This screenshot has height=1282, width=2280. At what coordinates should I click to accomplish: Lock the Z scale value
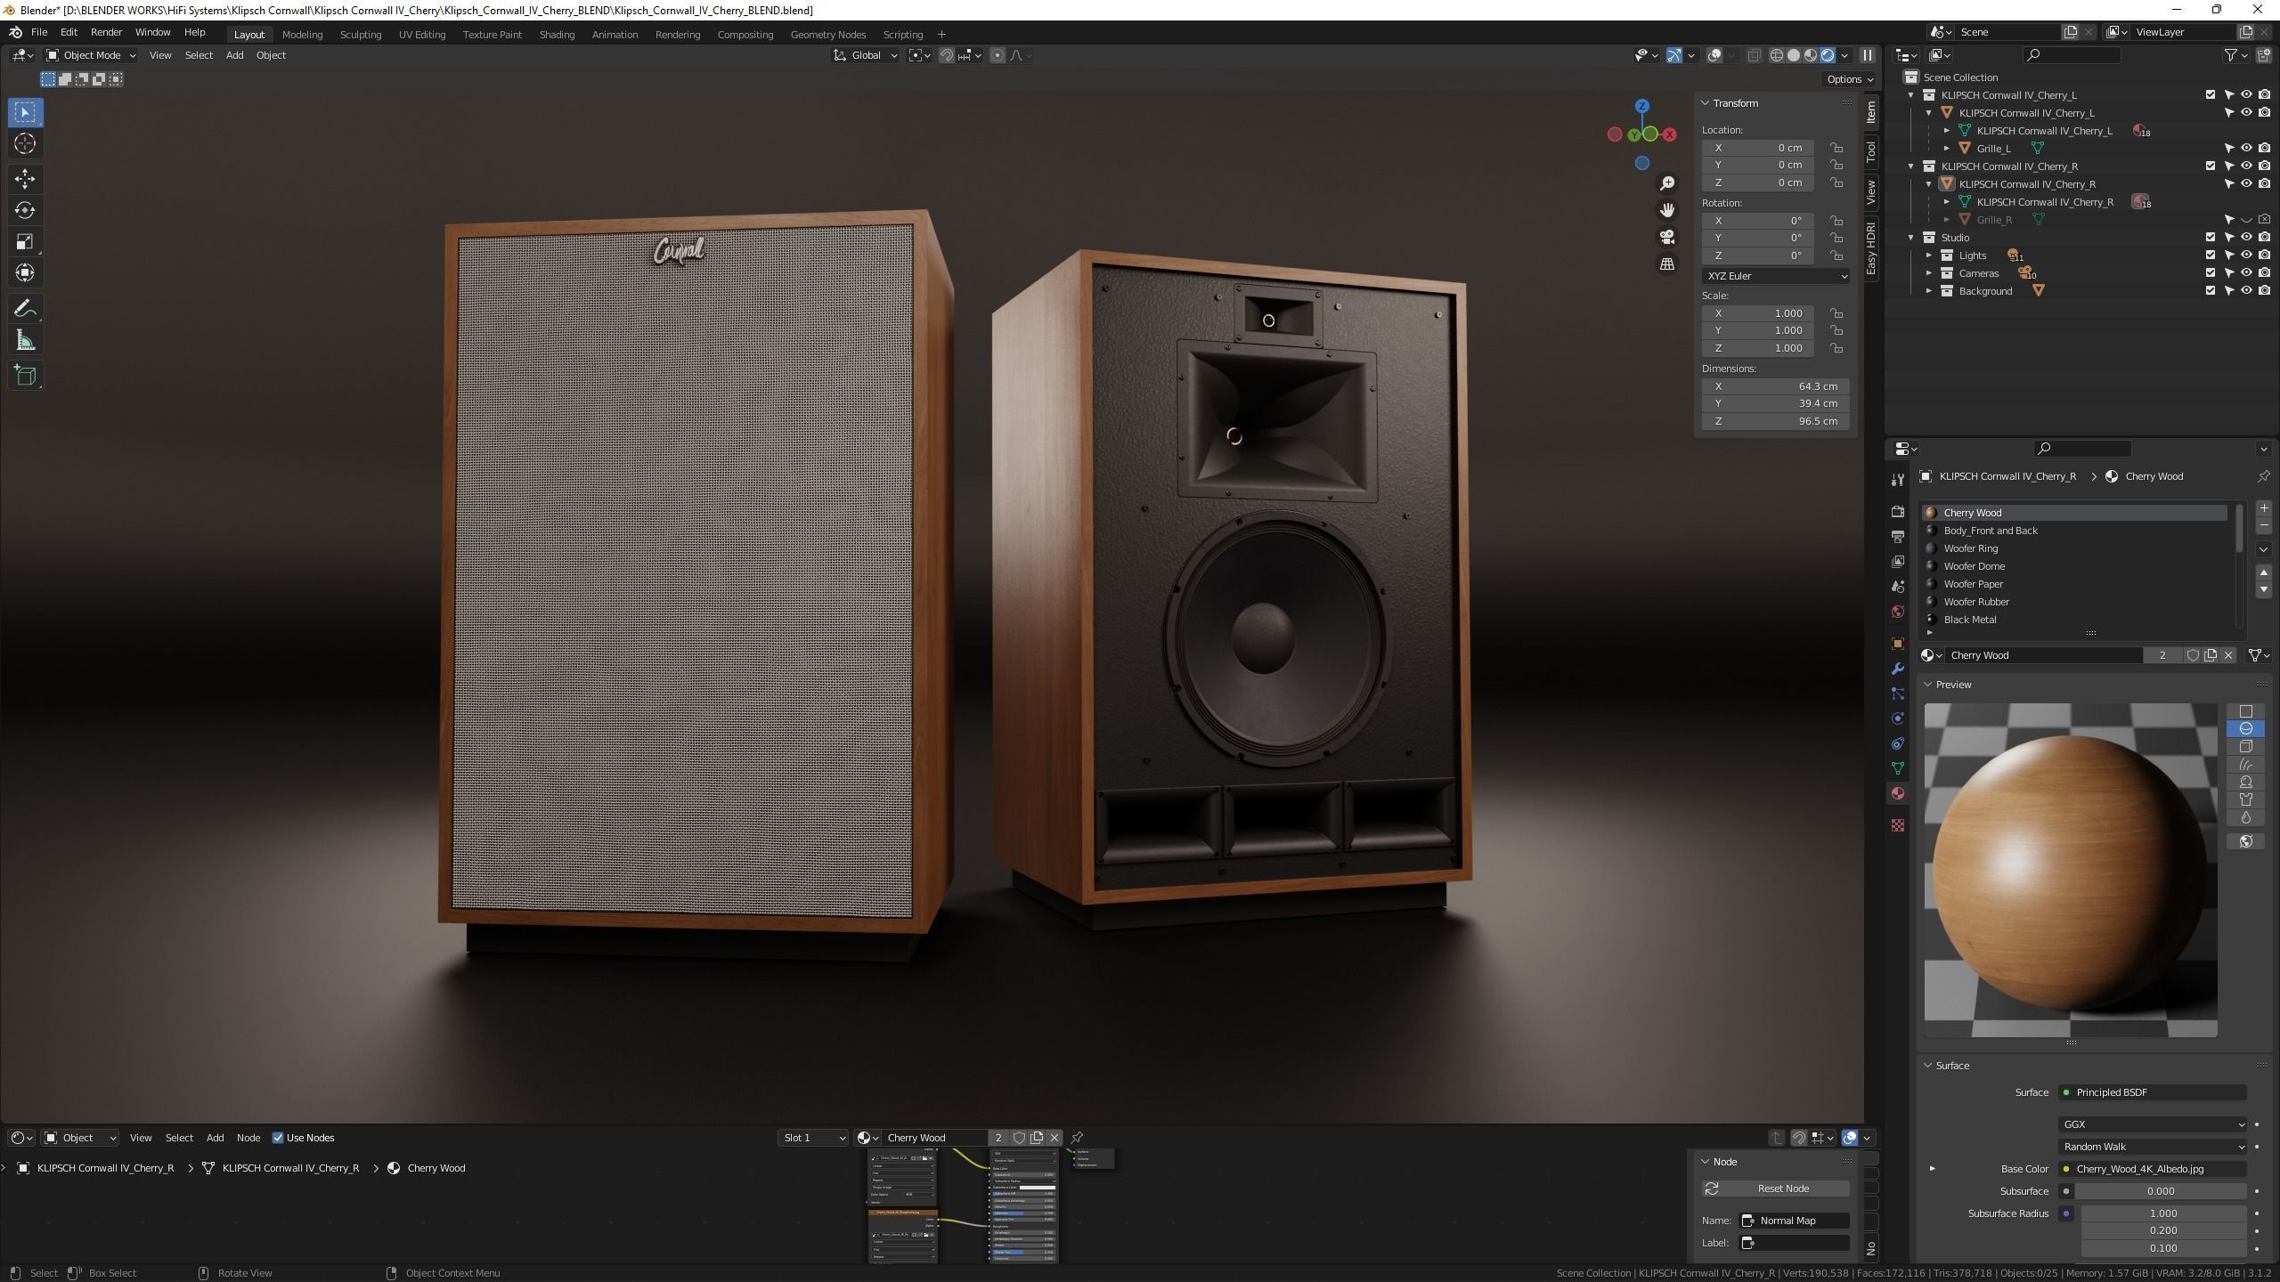1836,348
